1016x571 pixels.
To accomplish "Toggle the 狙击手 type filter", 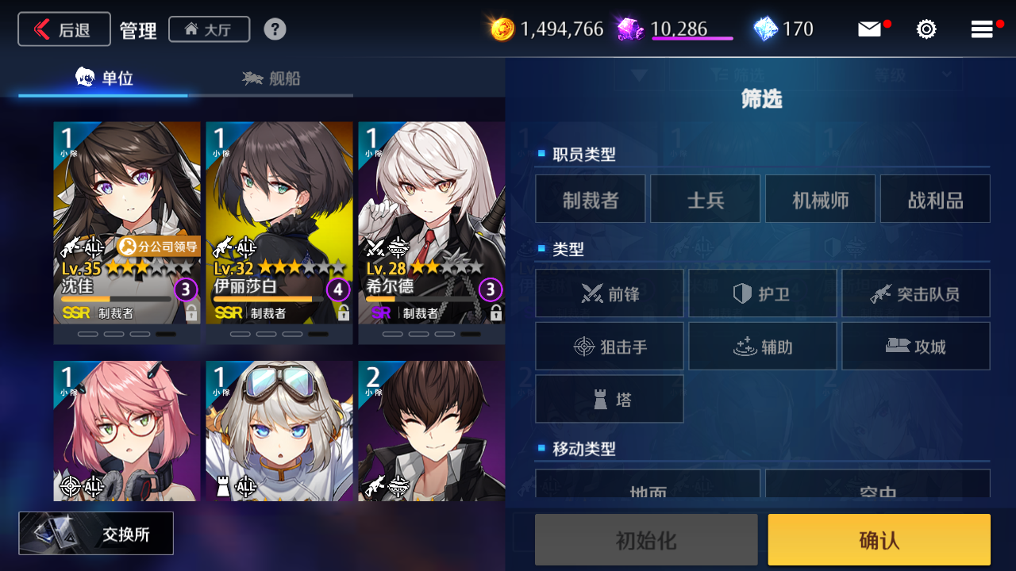I will (x=610, y=347).
